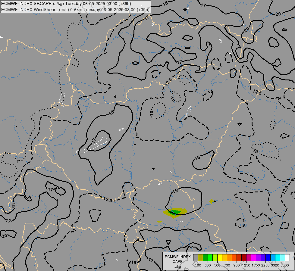Click the gray swatch below 100 J/kg
Screen dimensions: 295x271
tap(196, 257)
